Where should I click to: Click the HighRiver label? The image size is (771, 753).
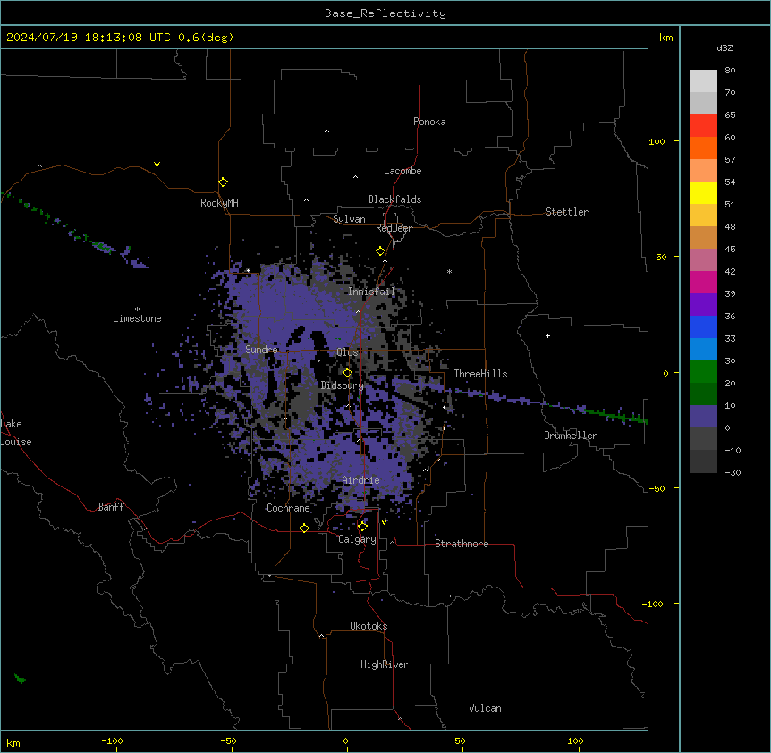[385, 664]
